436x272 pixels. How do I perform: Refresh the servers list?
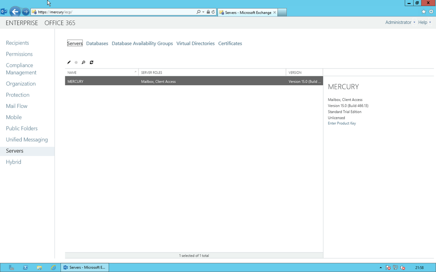92,62
